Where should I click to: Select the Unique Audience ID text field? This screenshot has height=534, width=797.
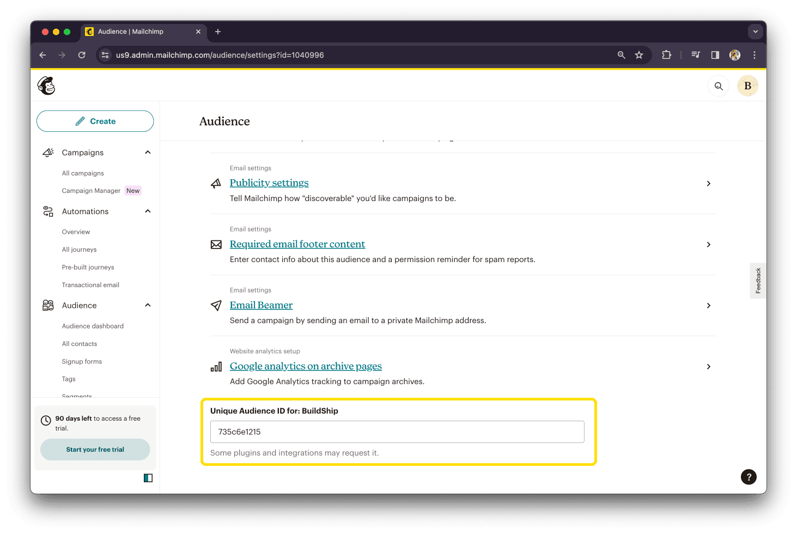[397, 432]
